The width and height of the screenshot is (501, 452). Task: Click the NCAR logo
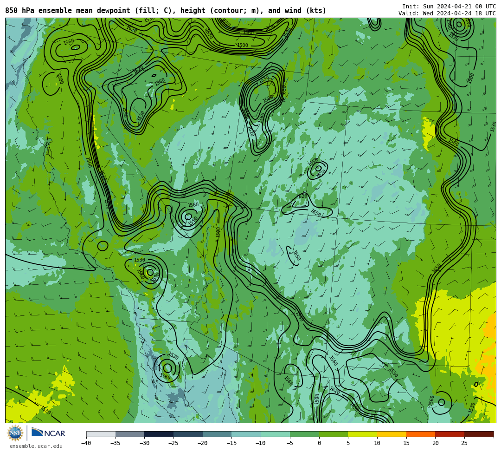coord(48,433)
